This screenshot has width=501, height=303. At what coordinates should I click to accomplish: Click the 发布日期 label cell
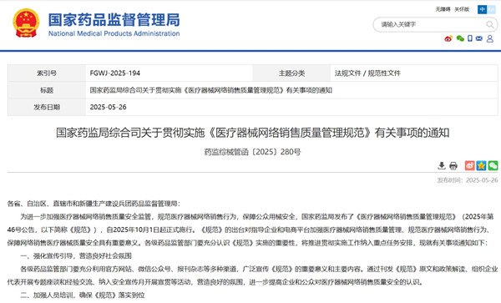[47, 107]
